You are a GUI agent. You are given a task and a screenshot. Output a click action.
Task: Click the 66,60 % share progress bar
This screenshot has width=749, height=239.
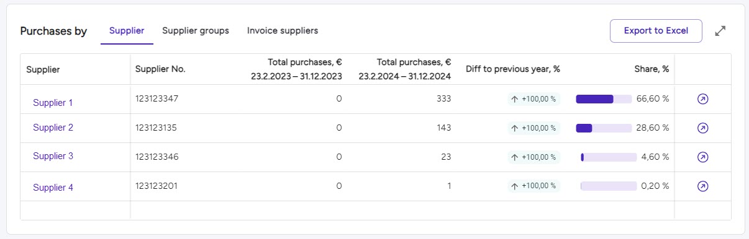click(604, 99)
